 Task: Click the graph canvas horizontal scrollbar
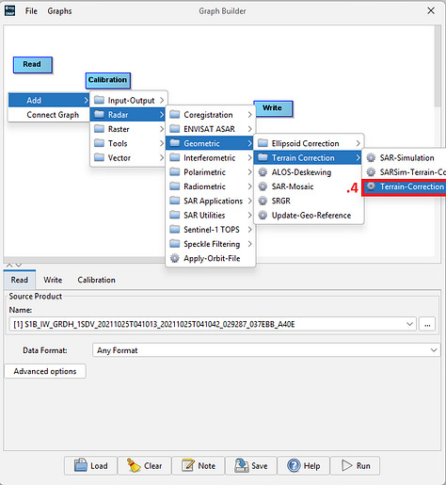coord(85,260)
